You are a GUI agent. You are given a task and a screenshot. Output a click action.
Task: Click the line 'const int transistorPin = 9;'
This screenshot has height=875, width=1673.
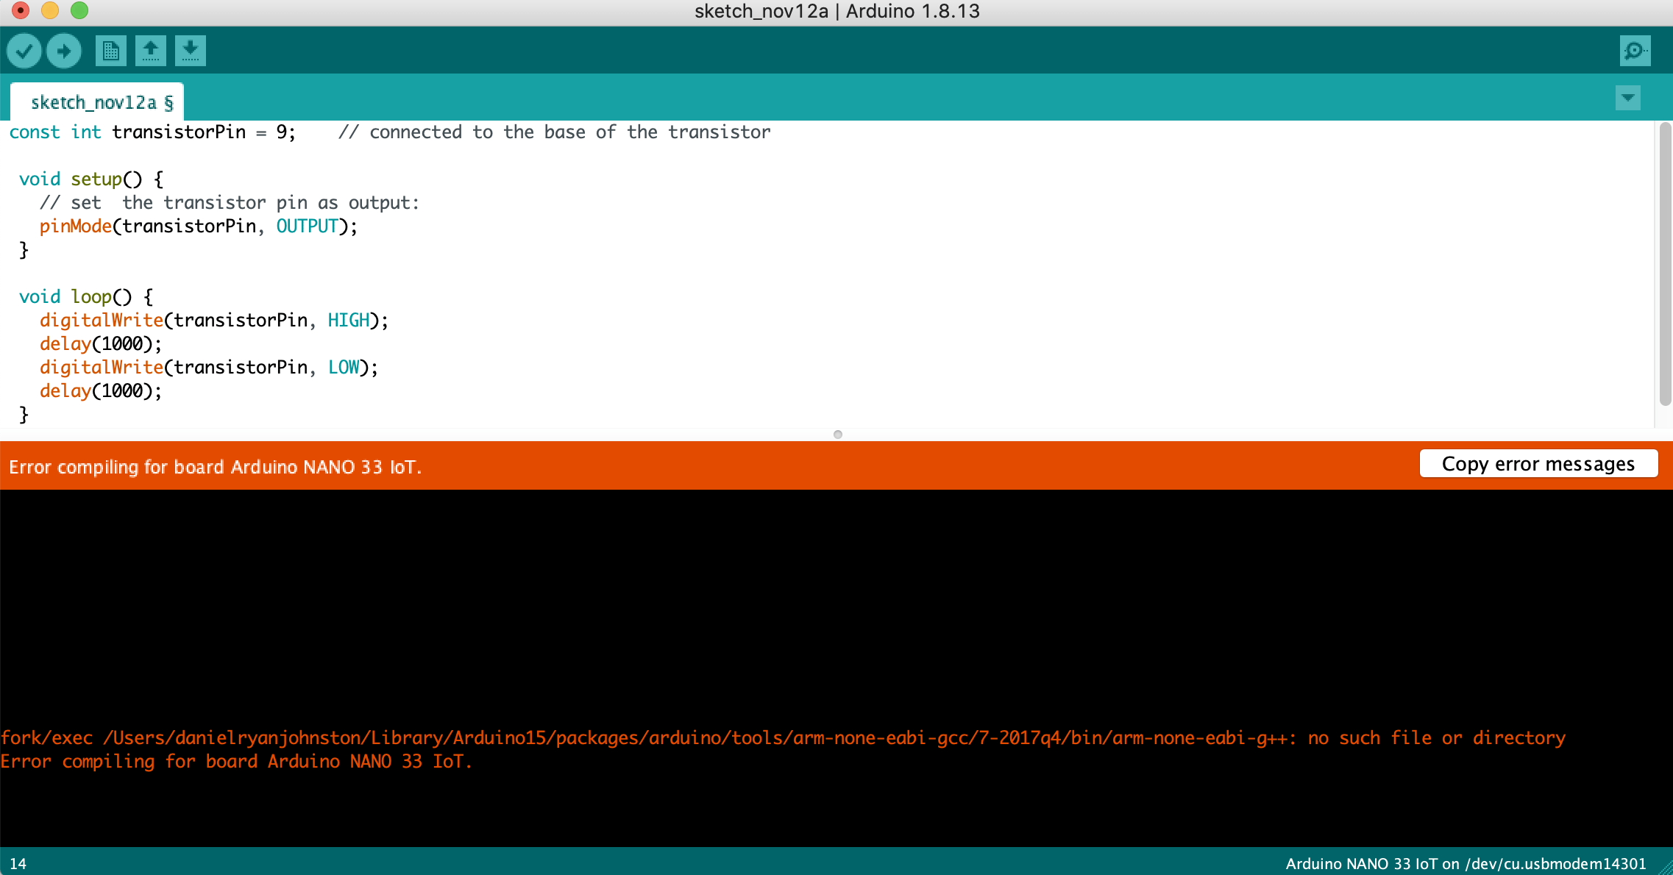tap(152, 132)
